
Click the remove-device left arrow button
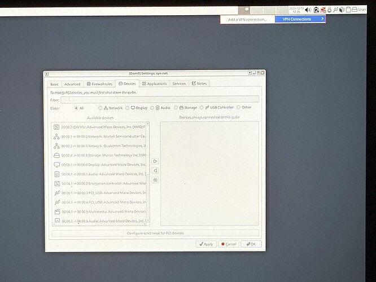(155, 170)
